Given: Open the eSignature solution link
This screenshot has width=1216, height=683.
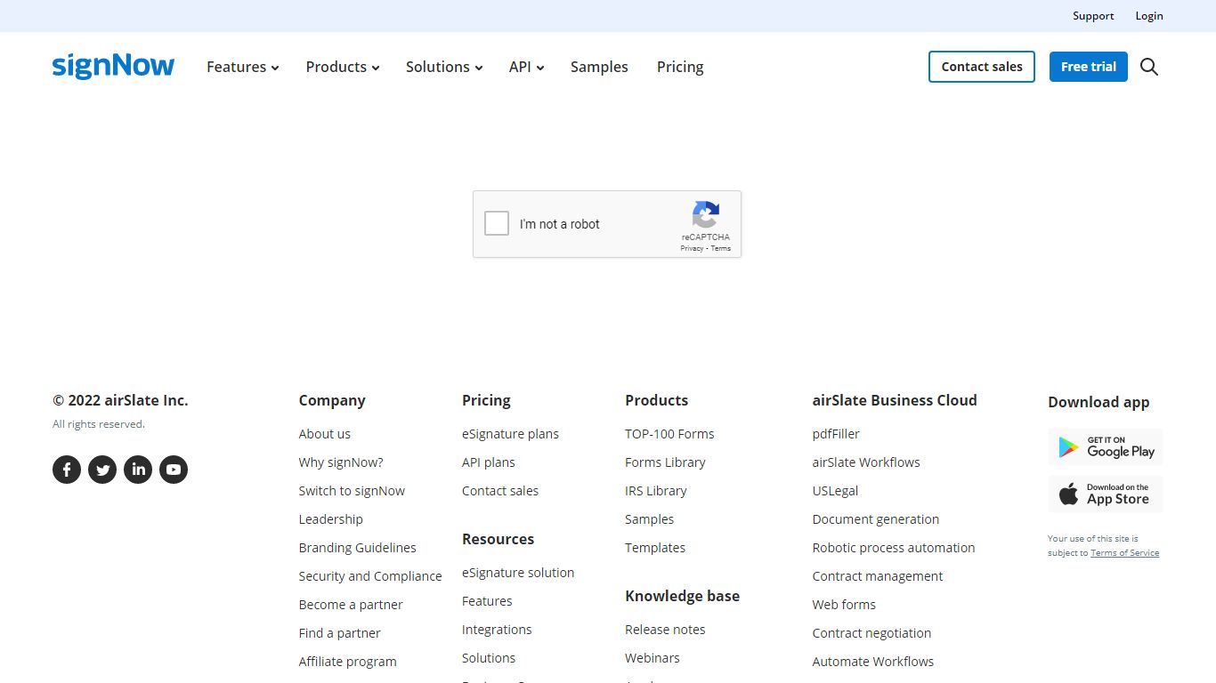Looking at the screenshot, I should point(518,573).
